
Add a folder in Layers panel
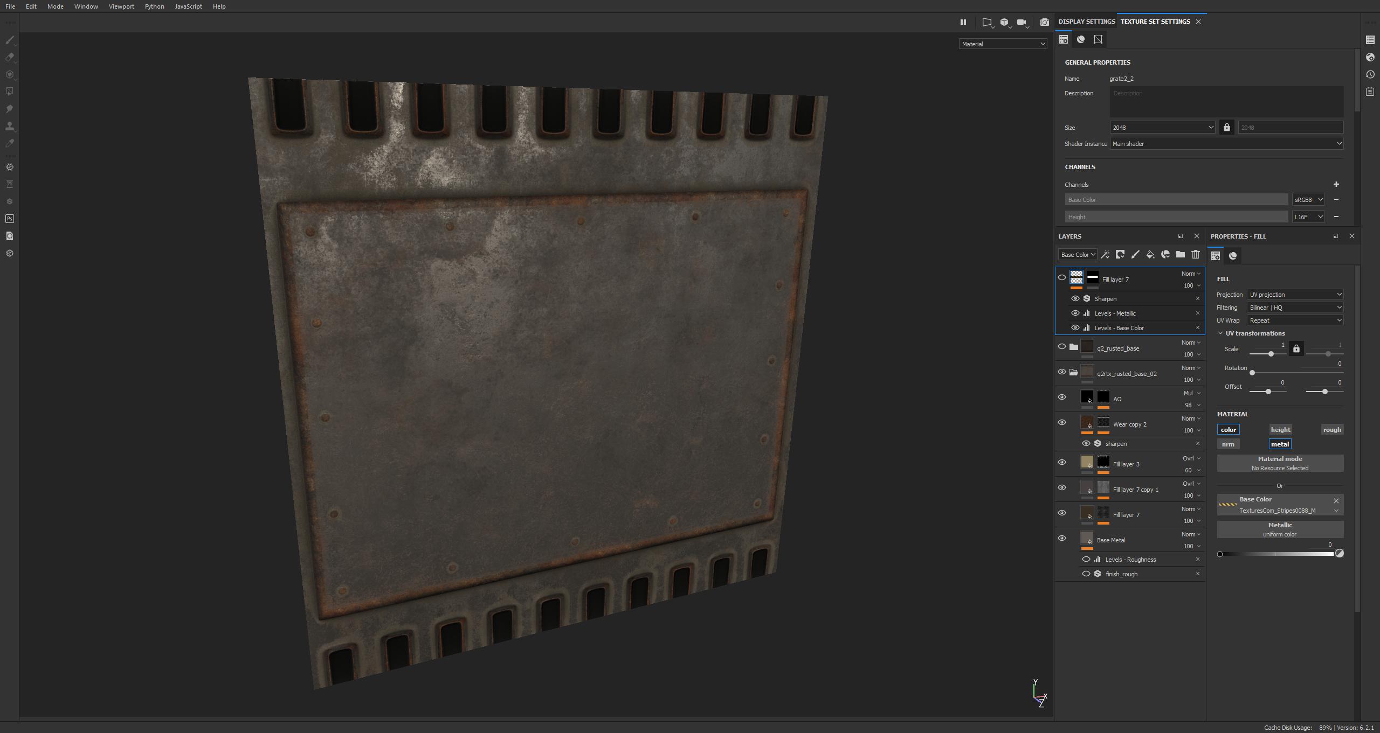1181,255
